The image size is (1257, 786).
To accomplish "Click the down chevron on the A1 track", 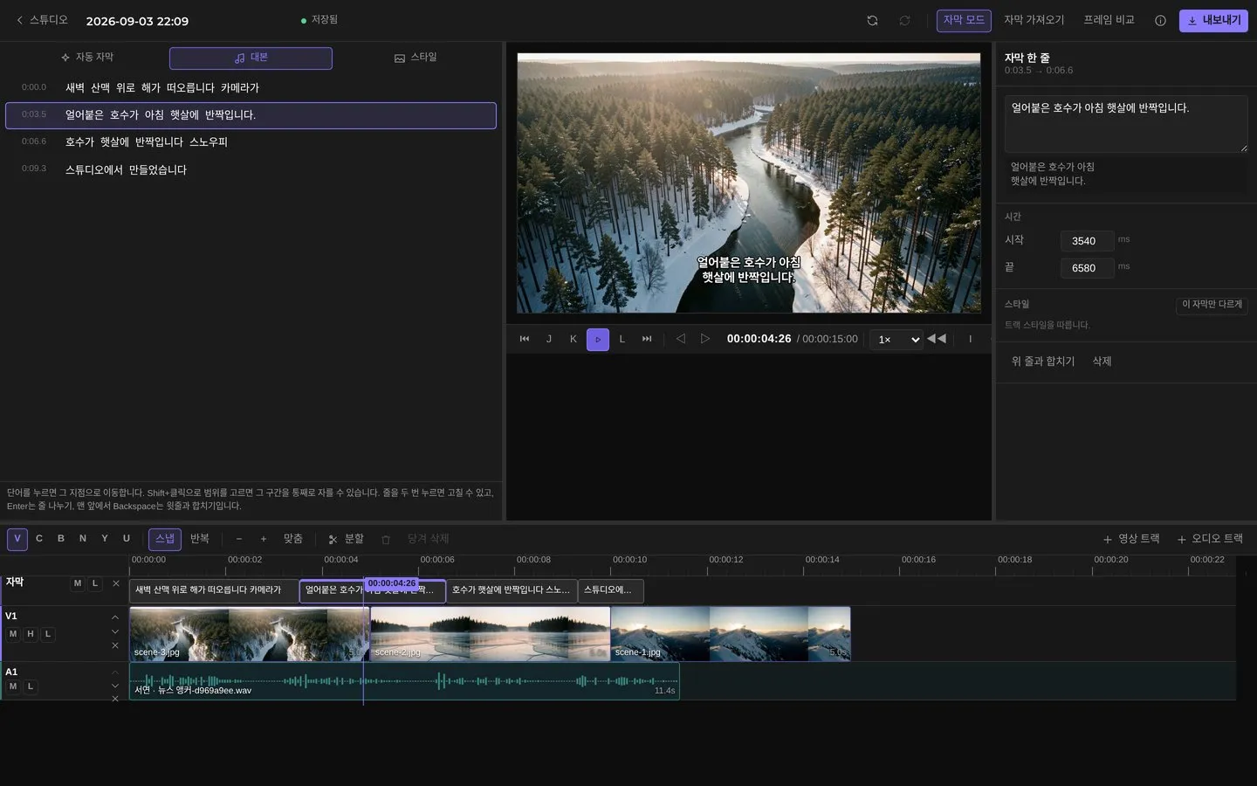I will (115, 686).
